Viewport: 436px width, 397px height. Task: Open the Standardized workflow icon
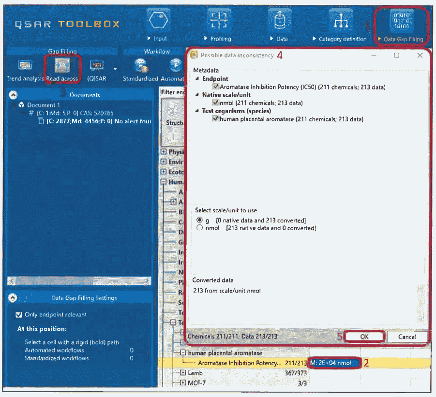point(140,66)
